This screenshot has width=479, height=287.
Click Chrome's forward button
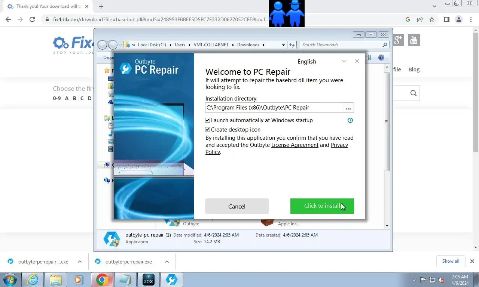(20, 19)
